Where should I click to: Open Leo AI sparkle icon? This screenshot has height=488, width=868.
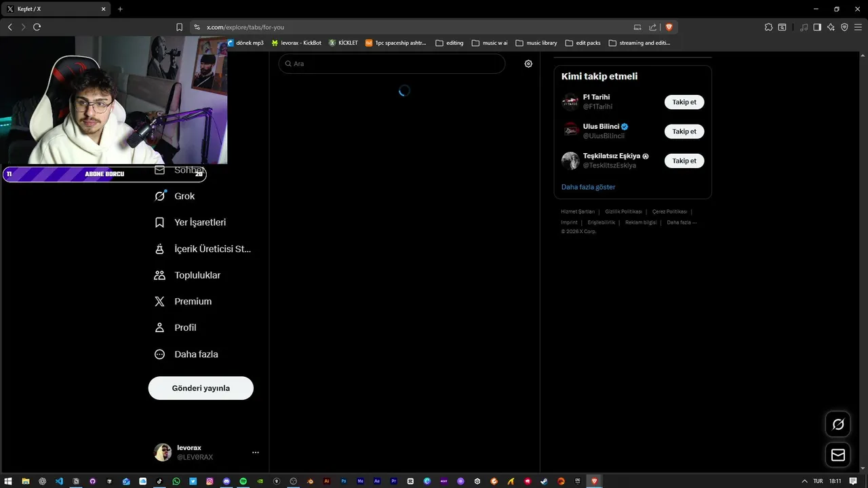coord(831,27)
